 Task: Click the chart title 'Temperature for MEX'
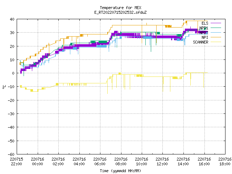coord(120,8)
